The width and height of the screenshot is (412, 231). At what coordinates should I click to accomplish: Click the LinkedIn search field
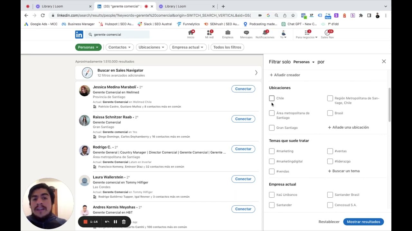point(118,34)
